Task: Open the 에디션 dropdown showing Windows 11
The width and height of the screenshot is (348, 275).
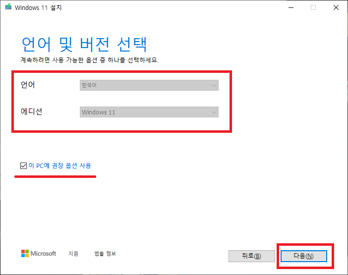Action: click(x=149, y=112)
